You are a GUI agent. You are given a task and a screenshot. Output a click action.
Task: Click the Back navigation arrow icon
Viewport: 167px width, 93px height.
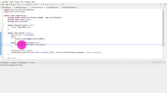pyautogui.click(x=54, y=4)
